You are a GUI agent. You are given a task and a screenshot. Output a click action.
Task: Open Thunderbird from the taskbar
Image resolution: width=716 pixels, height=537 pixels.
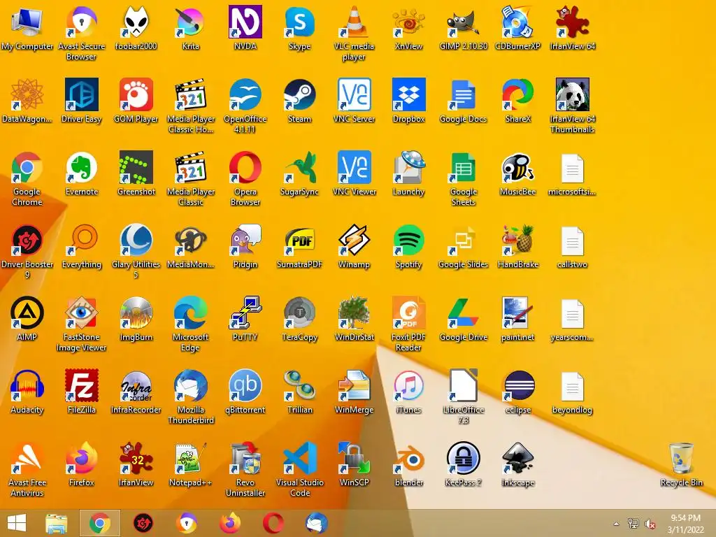tap(317, 523)
